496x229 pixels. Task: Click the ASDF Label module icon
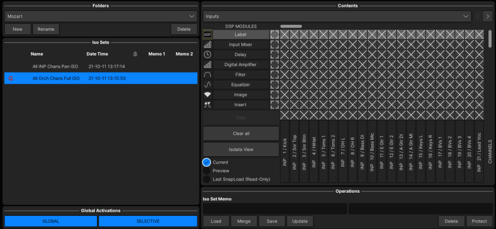pos(208,35)
